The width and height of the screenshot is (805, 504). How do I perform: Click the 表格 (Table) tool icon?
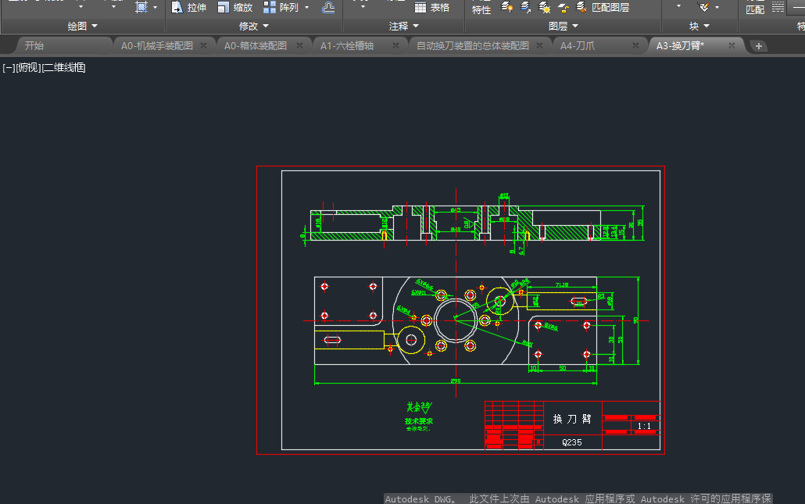click(420, 8)
